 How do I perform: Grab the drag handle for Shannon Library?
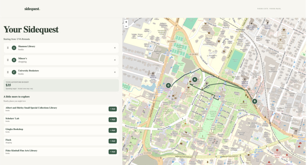tap(8, 48)
